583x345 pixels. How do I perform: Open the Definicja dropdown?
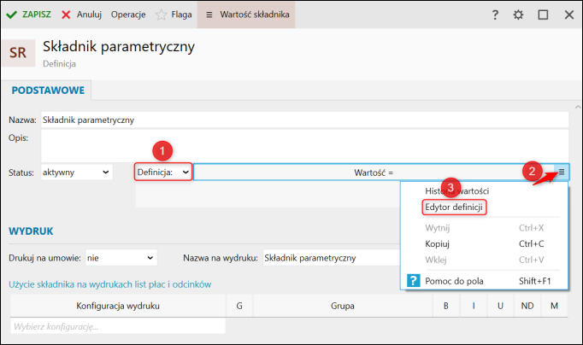coord(163,172)
